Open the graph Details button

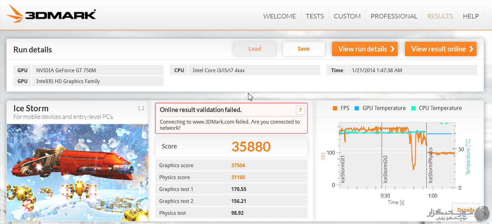click(x=465, y=210)
